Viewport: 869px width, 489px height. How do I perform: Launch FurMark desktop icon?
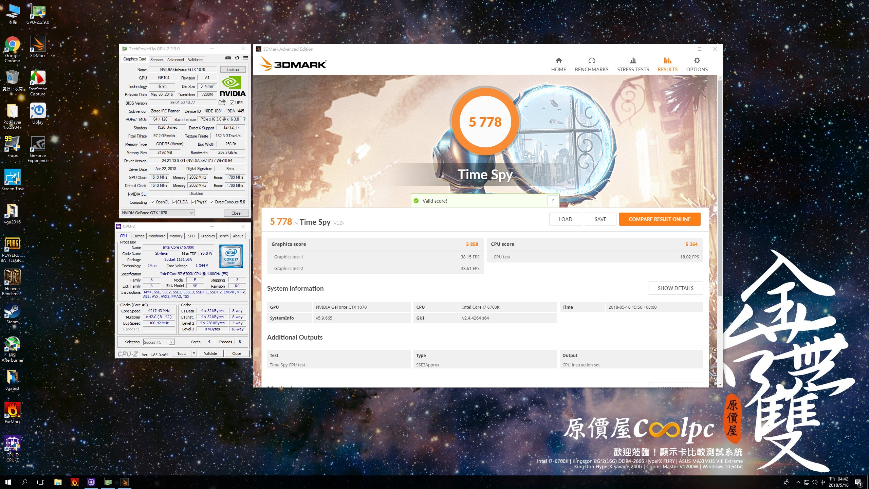(12, 413)
